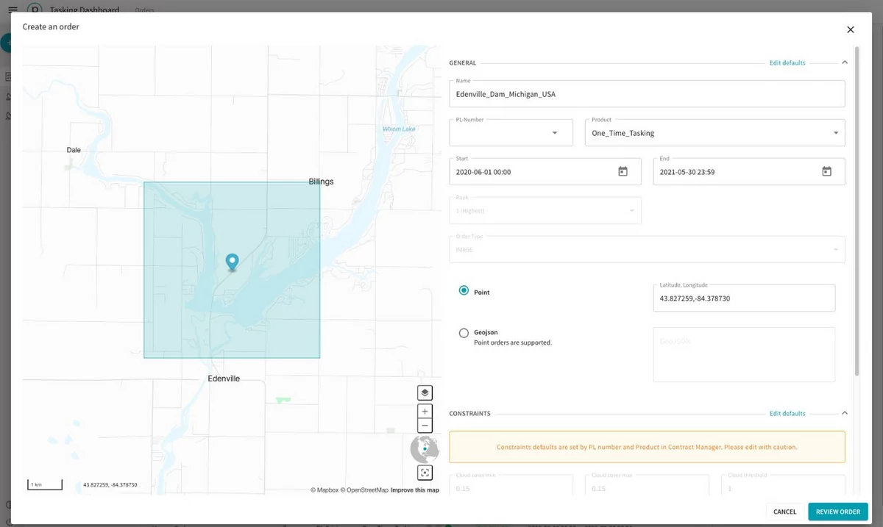Zoom in on the map
This screenshot has height=527, width=883.
click(x=425, y=411)
